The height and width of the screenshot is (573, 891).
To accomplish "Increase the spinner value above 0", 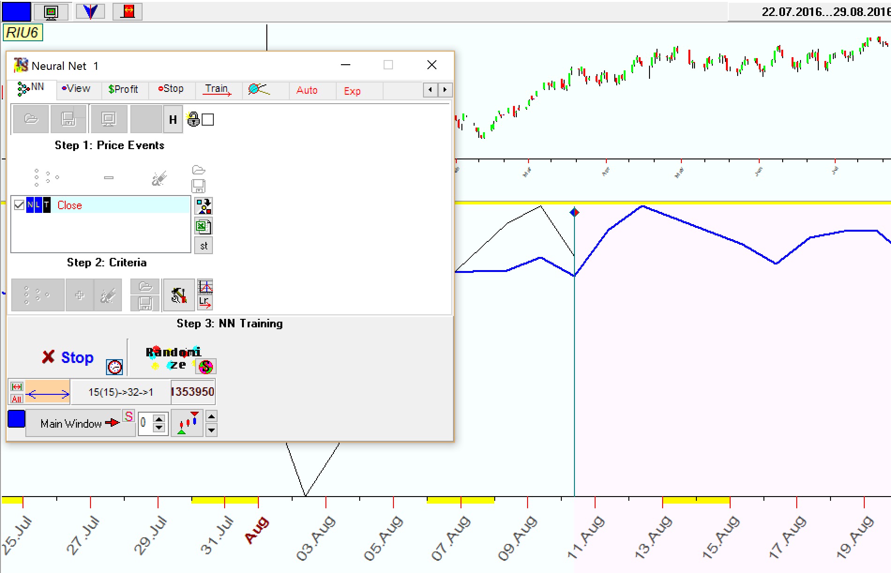I will [159, 419].
